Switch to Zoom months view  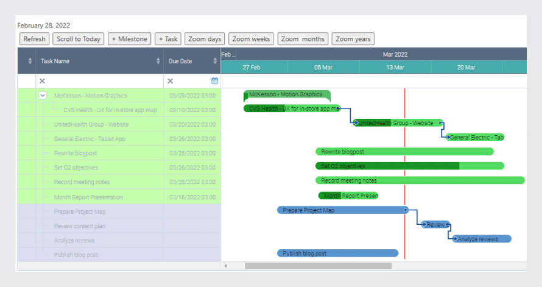pos(303,39)
